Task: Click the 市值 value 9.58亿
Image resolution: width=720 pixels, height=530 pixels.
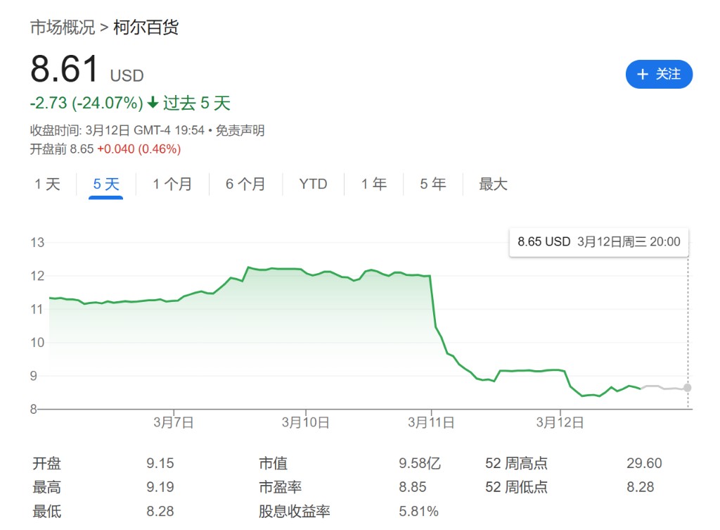Action: [420, 463]
